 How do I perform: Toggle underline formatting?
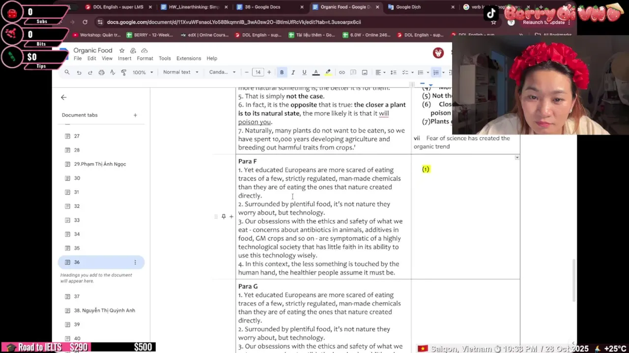point(304,72)
